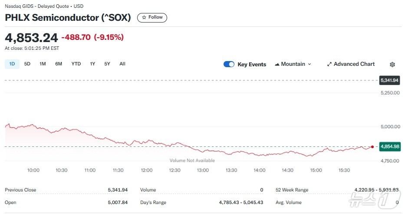Follow the PHLX Semiconductor index
Screen dimensions: 405x214
tap(152, 18)
